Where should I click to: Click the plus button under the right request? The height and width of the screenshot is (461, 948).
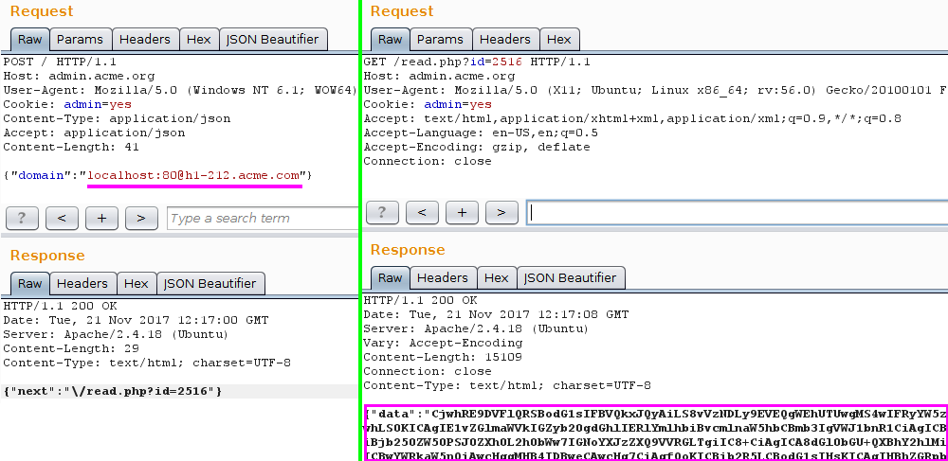[x=462, y=212]
